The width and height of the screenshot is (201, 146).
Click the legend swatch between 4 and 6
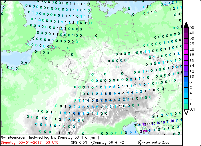[186, 90]
